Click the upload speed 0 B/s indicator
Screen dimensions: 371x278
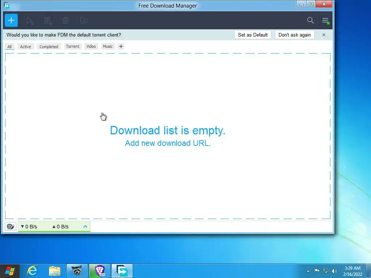click(61, 227)
